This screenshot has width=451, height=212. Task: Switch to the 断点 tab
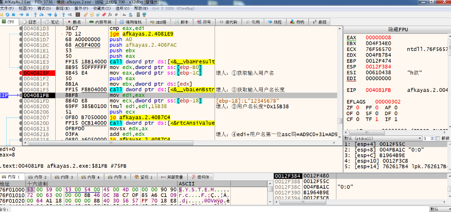point(74,22)
